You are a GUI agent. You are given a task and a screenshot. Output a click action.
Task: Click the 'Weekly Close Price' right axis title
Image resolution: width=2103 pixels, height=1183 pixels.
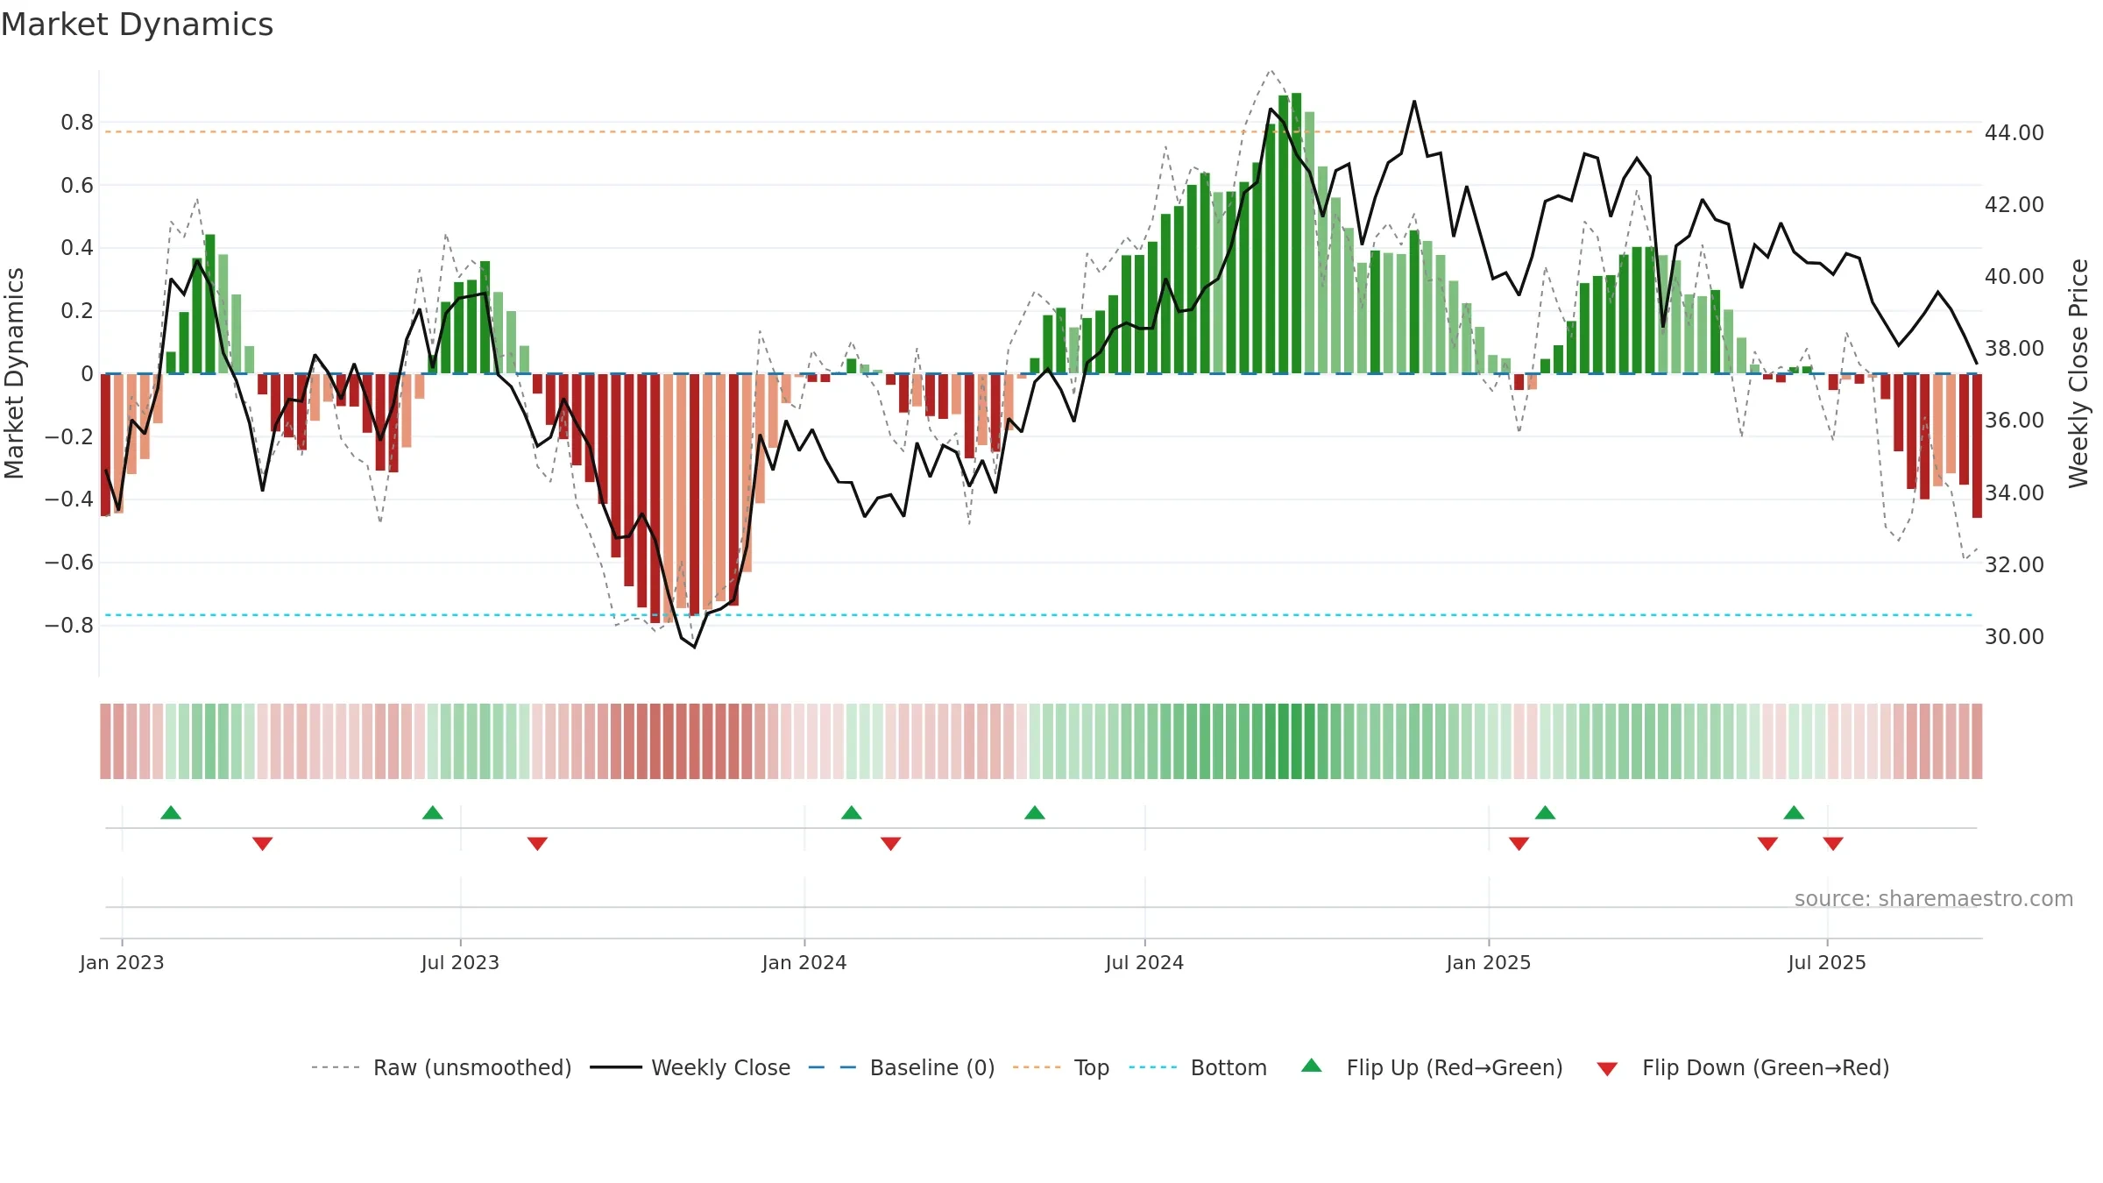pos(2078,373)
